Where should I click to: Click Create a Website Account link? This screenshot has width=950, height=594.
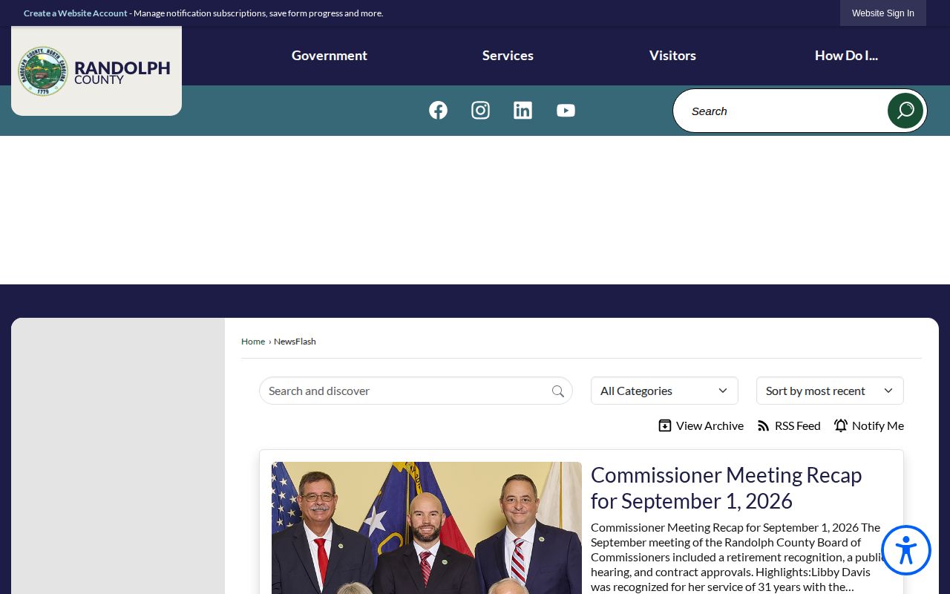(76, 13)
